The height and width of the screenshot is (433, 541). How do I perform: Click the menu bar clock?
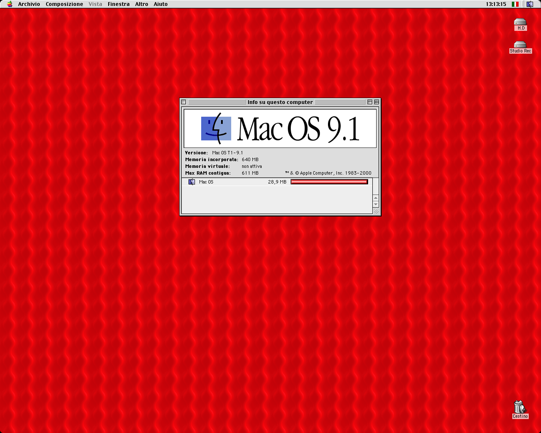point(496,4)
